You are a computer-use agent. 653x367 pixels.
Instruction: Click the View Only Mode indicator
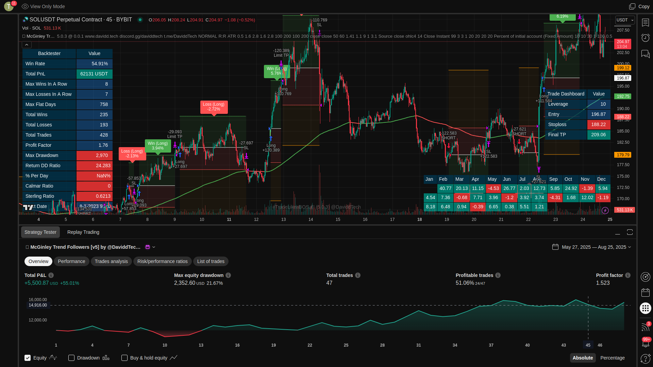(x=43, y=6)
